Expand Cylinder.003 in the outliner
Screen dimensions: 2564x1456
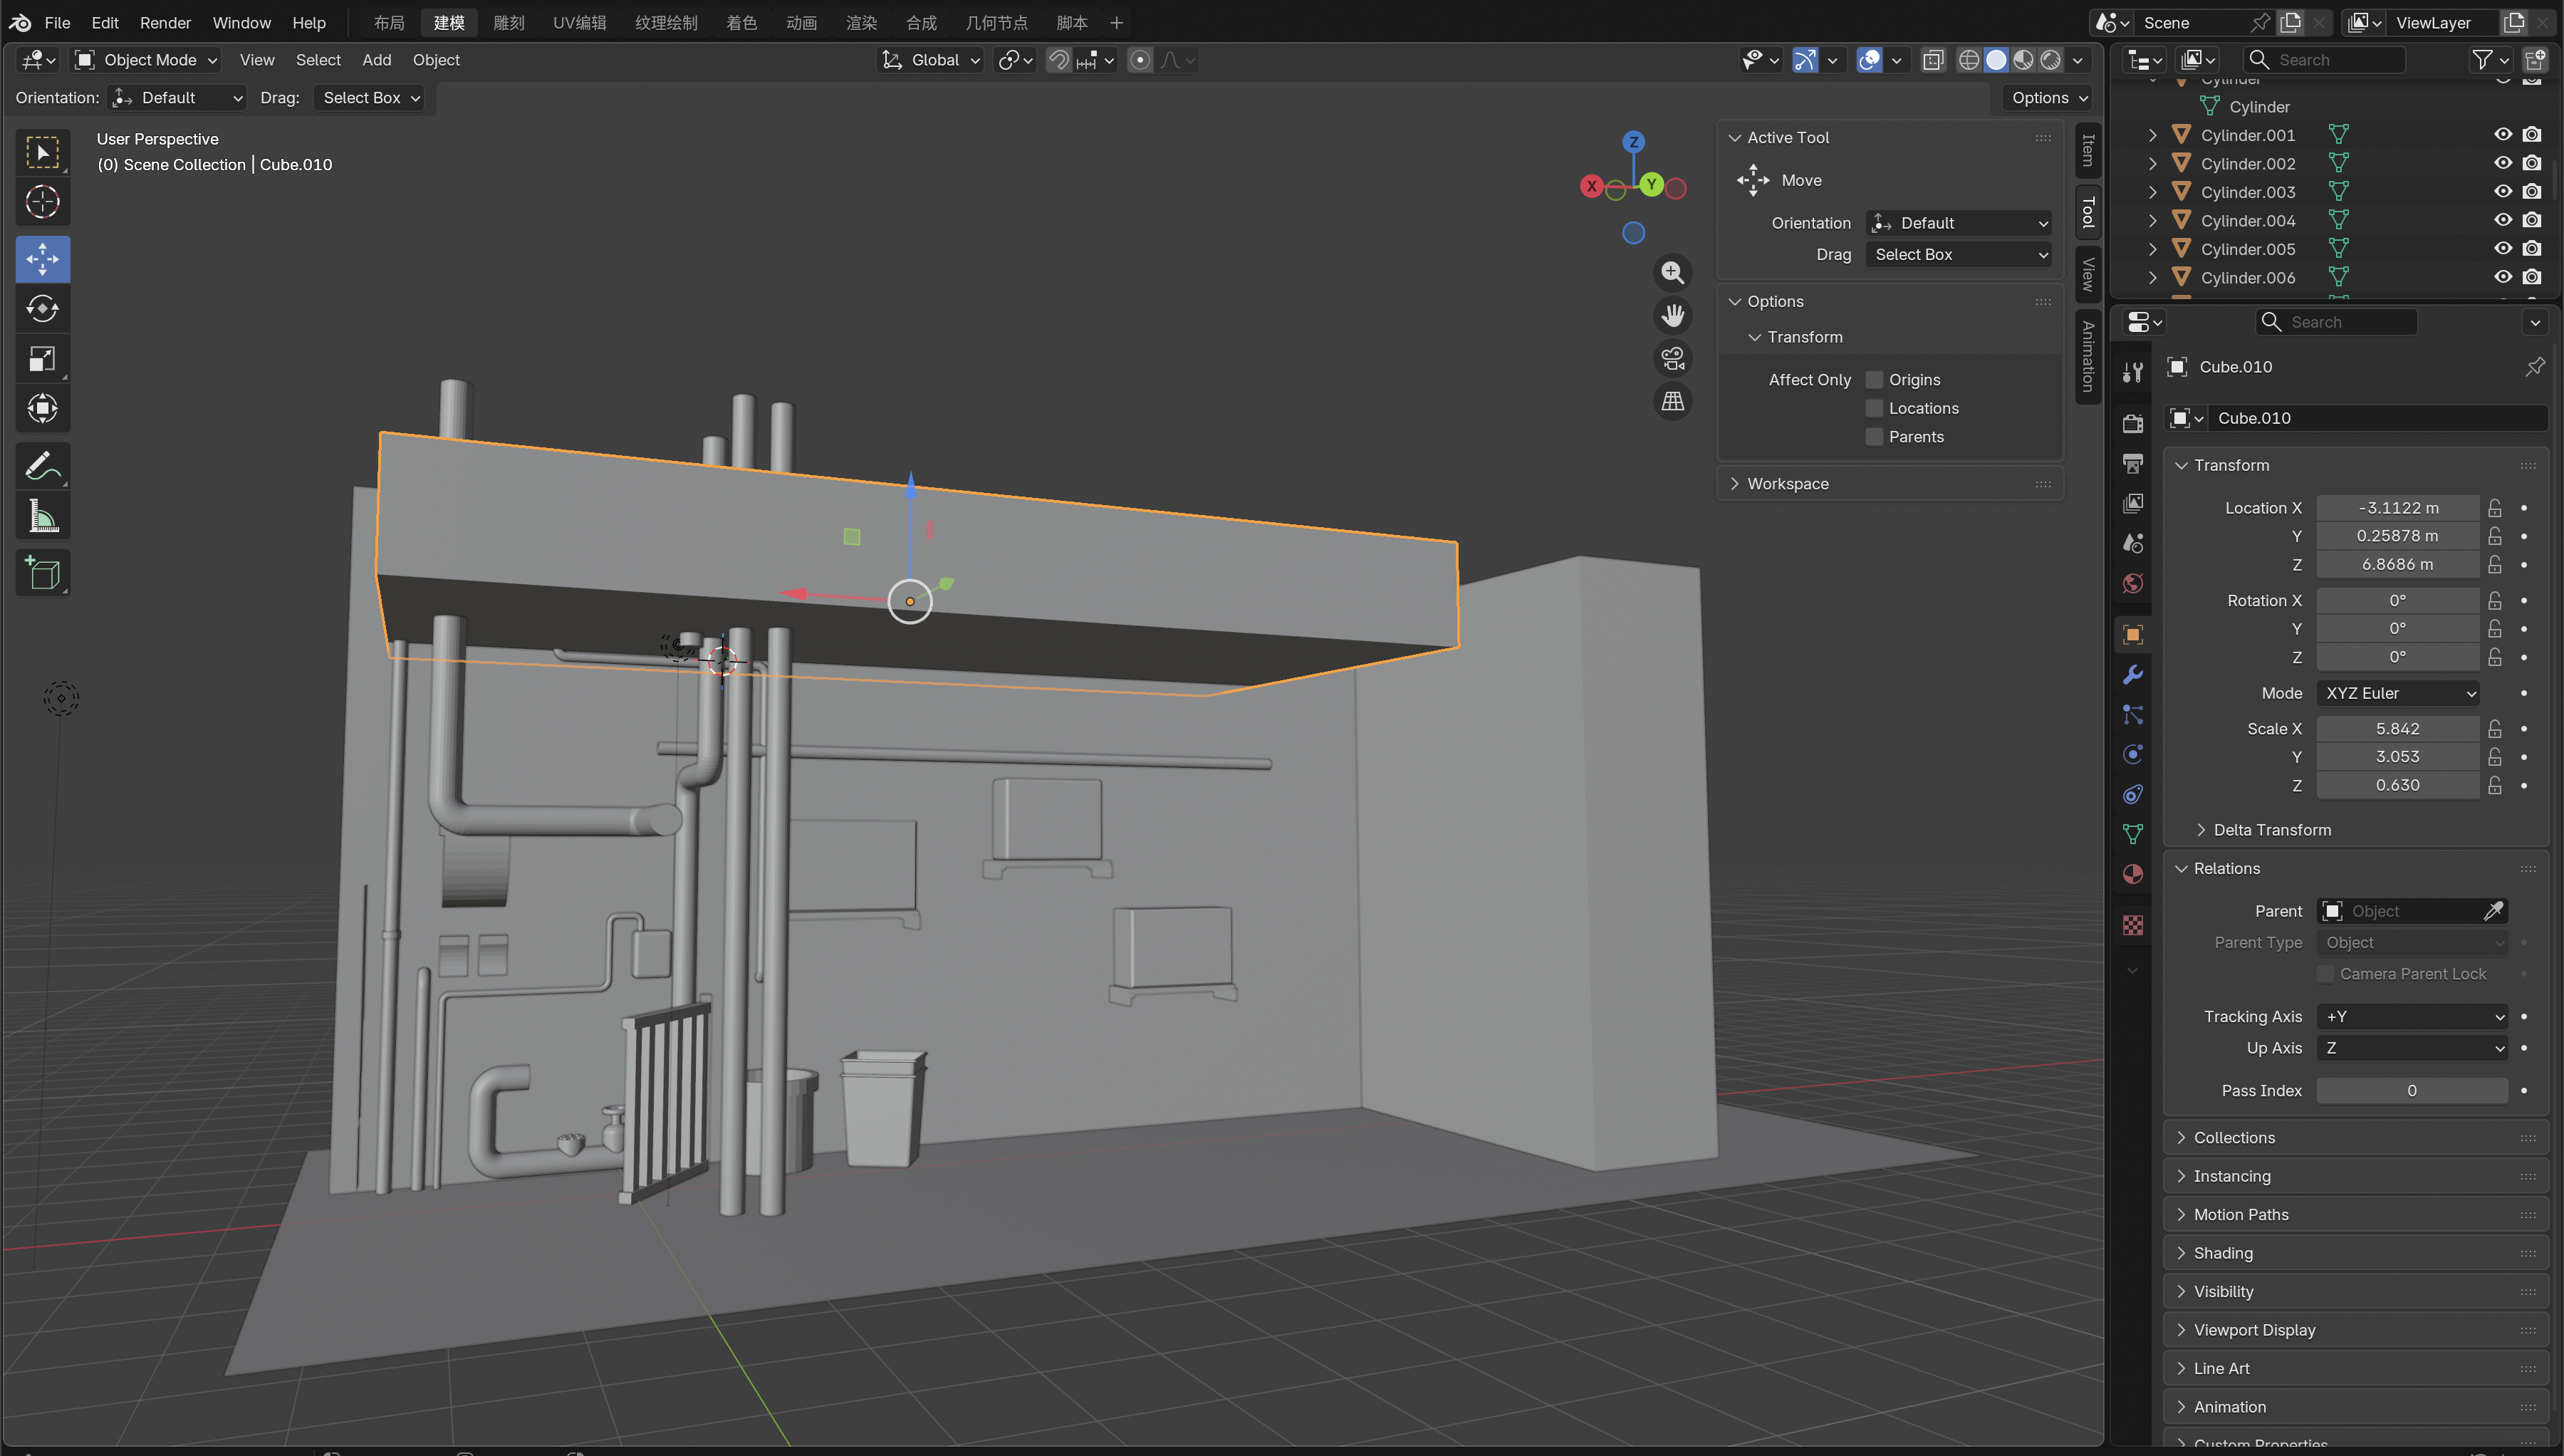pos(2153,192)
